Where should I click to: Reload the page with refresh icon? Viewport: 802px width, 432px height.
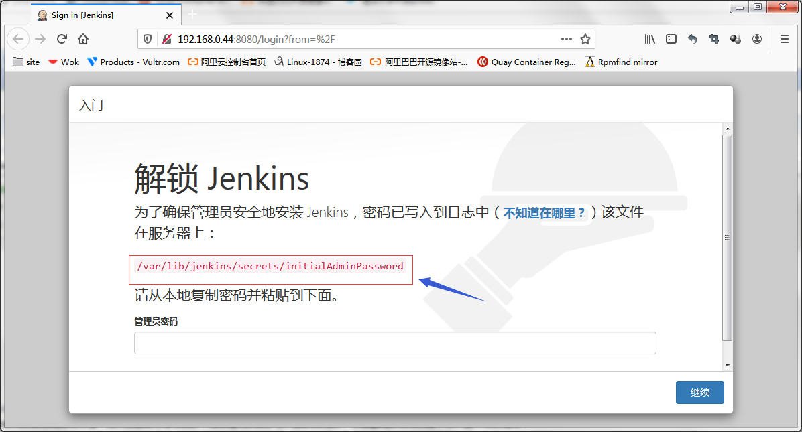pos(62,39)
